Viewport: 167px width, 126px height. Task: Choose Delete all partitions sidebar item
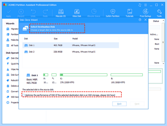[x=12, y=86]
